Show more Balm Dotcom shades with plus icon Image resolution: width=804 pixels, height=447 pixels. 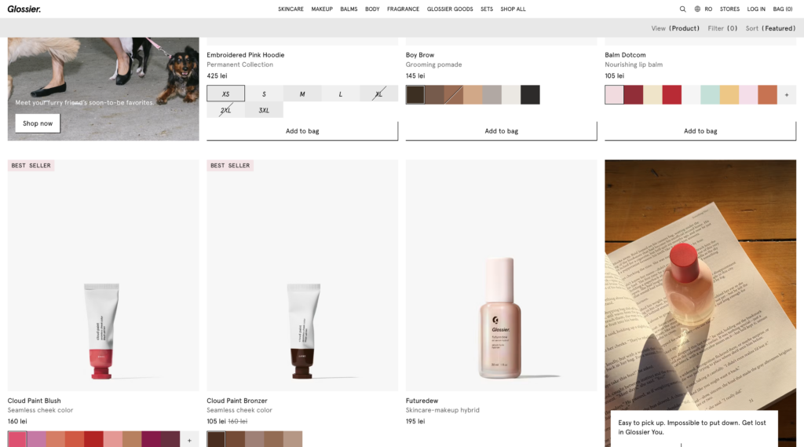pos(787,95)
